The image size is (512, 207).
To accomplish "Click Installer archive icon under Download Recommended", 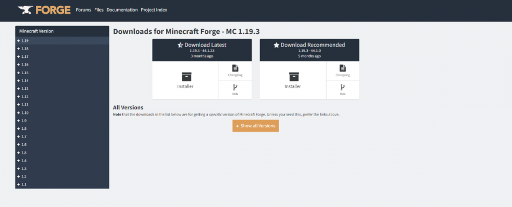I will click(x=293, y=77).
